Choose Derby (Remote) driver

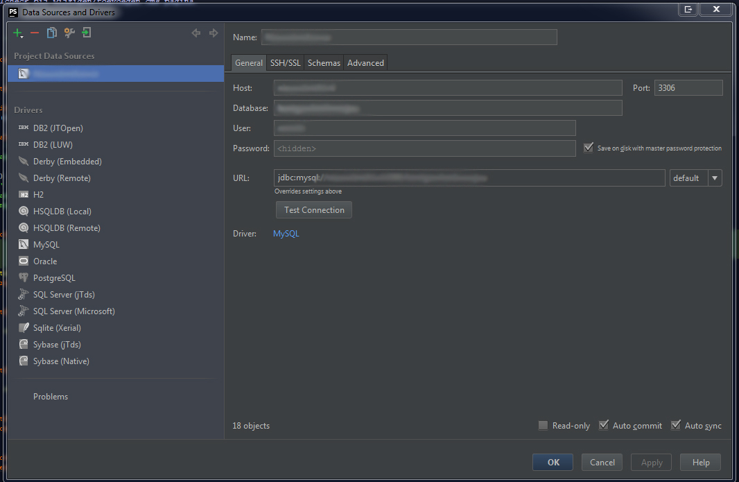pyautogui.click(x=62, y=178)
